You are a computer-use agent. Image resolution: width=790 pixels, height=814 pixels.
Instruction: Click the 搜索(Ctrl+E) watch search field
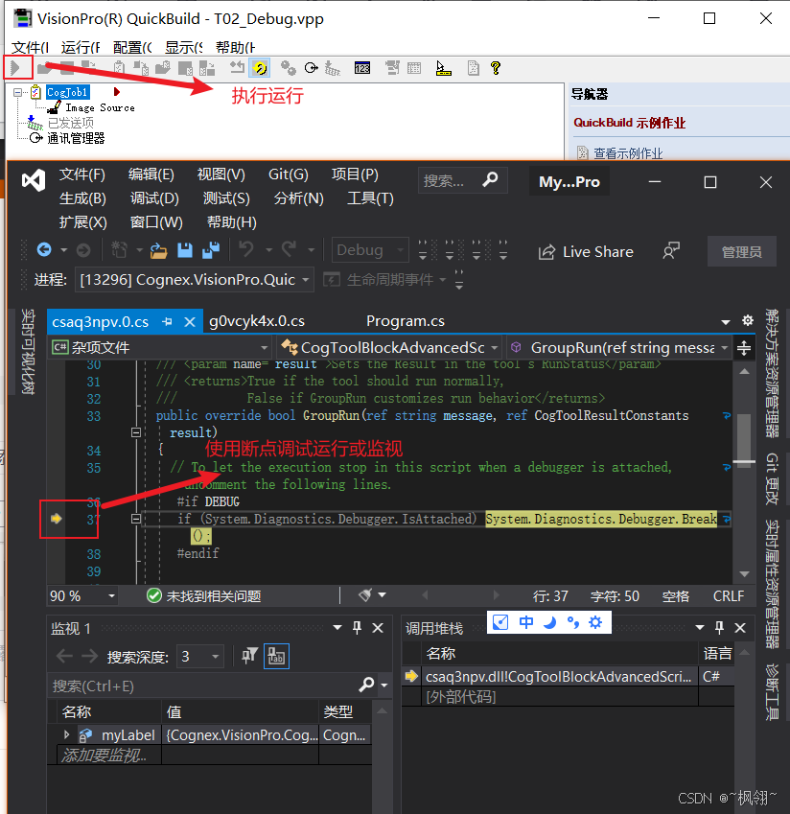[x=202, y=686]
